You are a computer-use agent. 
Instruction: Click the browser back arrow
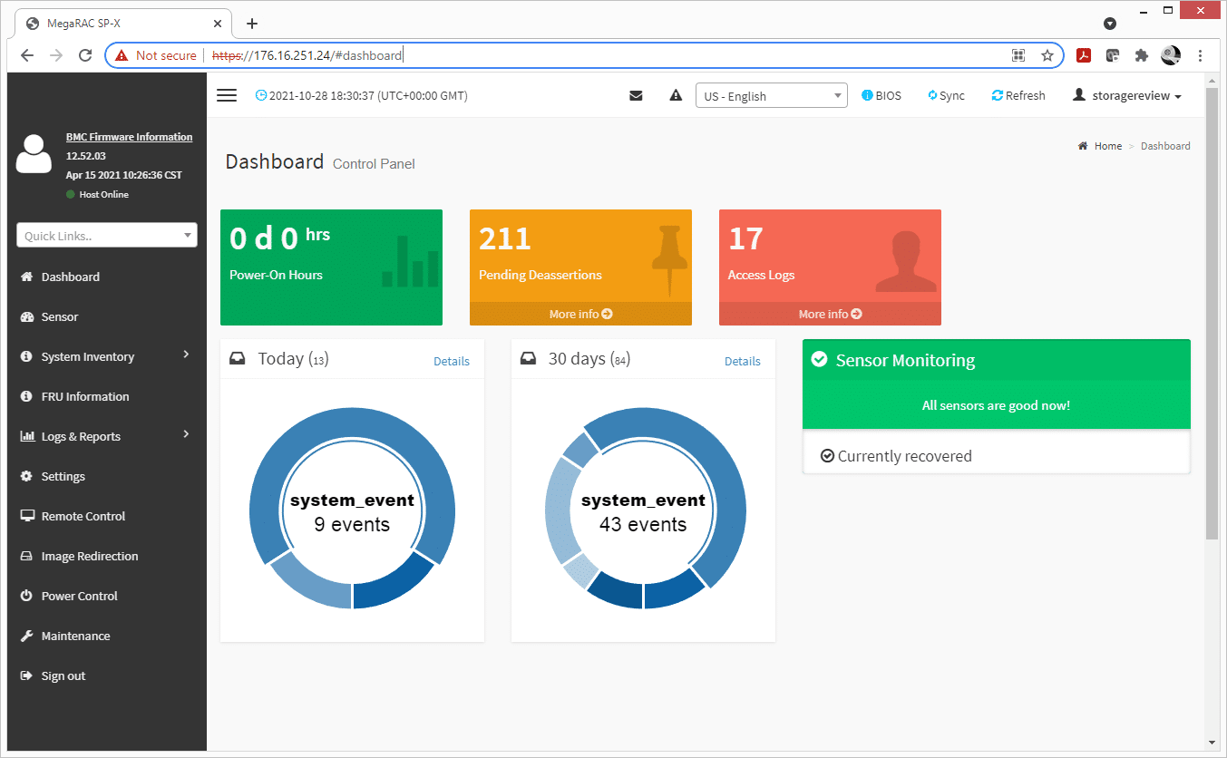27,55
